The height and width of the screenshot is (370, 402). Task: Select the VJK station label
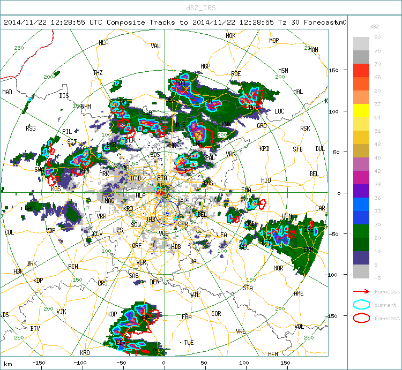(x=61, y=311)
